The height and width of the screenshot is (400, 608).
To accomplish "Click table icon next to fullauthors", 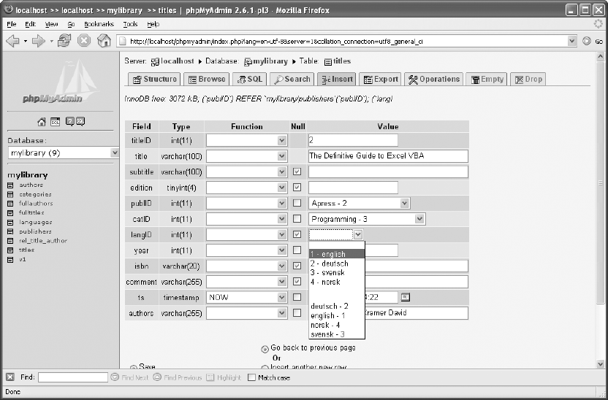I will (x=10, y=204).
